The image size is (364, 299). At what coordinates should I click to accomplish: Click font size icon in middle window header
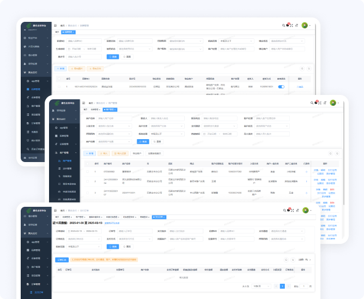coord(325,103)
